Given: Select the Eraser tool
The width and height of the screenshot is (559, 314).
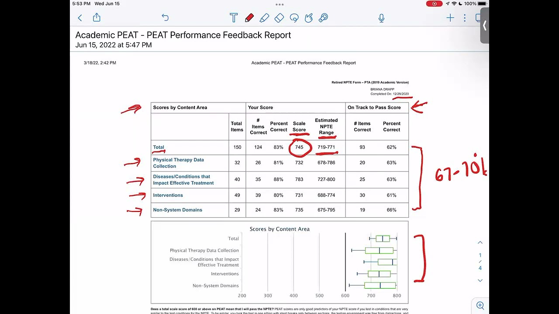Looking at the screenshot, I should pyautogui.click(x=279, y=18).
